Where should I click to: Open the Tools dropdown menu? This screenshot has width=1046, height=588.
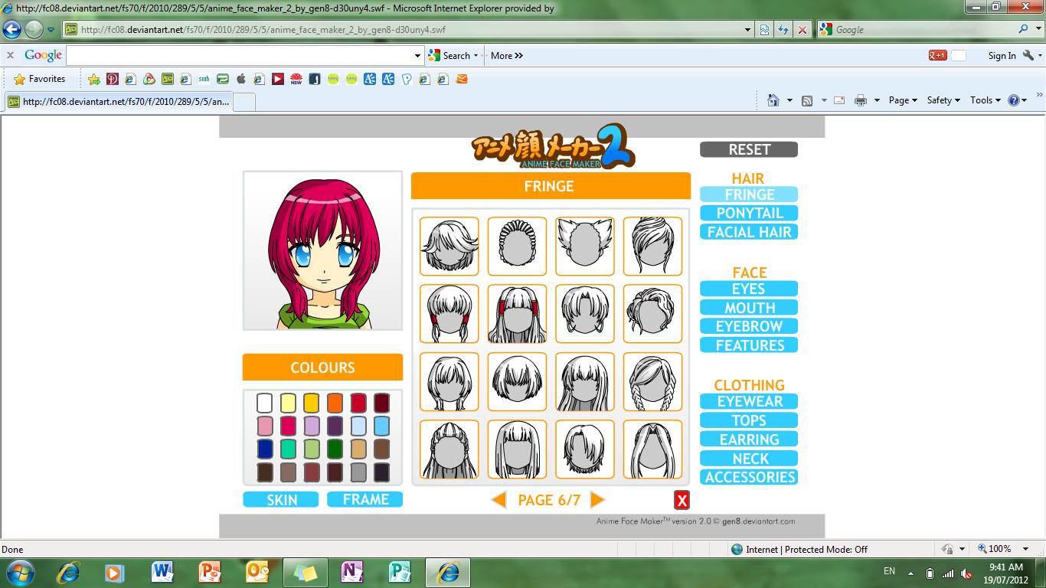[986, 100]
